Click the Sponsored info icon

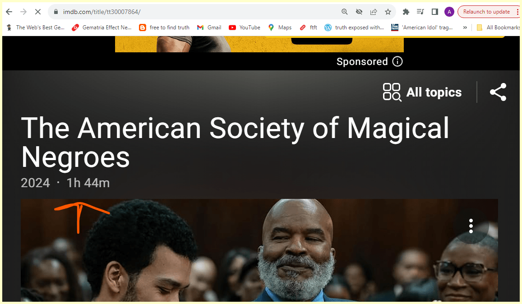click(397, 62)
